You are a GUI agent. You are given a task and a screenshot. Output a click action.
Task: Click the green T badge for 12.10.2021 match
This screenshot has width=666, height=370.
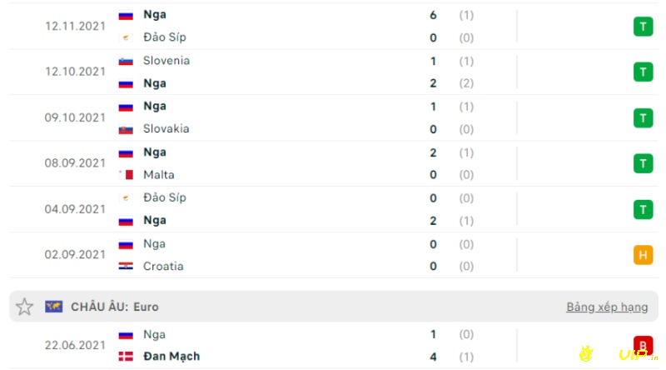(x=643, y=72)
